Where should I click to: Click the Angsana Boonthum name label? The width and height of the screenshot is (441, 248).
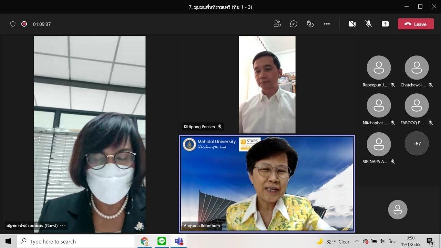point(202,226)
